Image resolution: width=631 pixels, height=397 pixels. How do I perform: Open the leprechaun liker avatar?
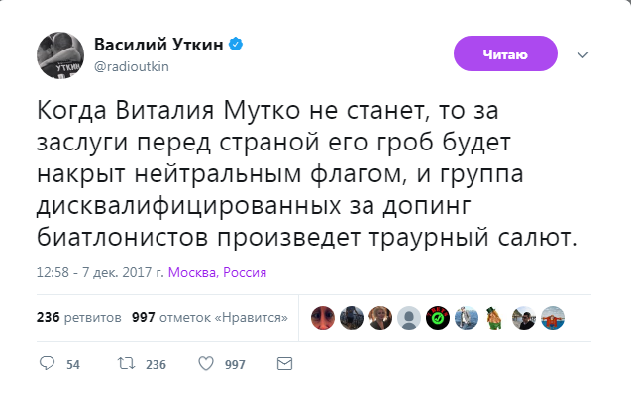coord(494,317)
